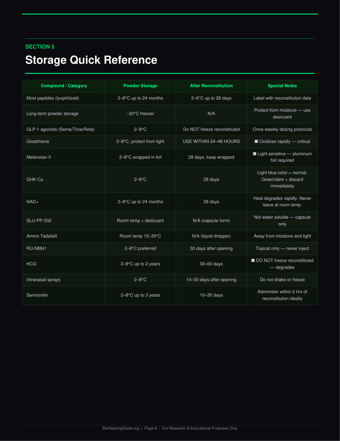
Task: Select the Sermorelin row label
Action: (37, 295)
